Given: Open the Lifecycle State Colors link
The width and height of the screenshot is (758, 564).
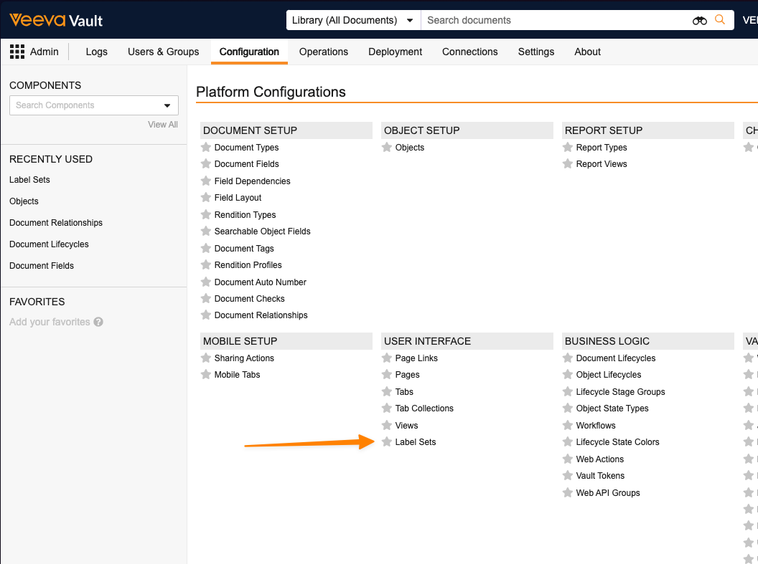Looking at the screenshot, I should tap(617, 441).
